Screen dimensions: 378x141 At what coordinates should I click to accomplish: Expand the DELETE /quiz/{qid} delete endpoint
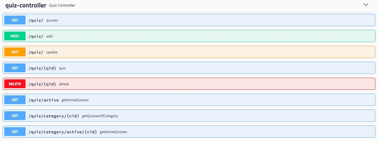tap(189, 84)
